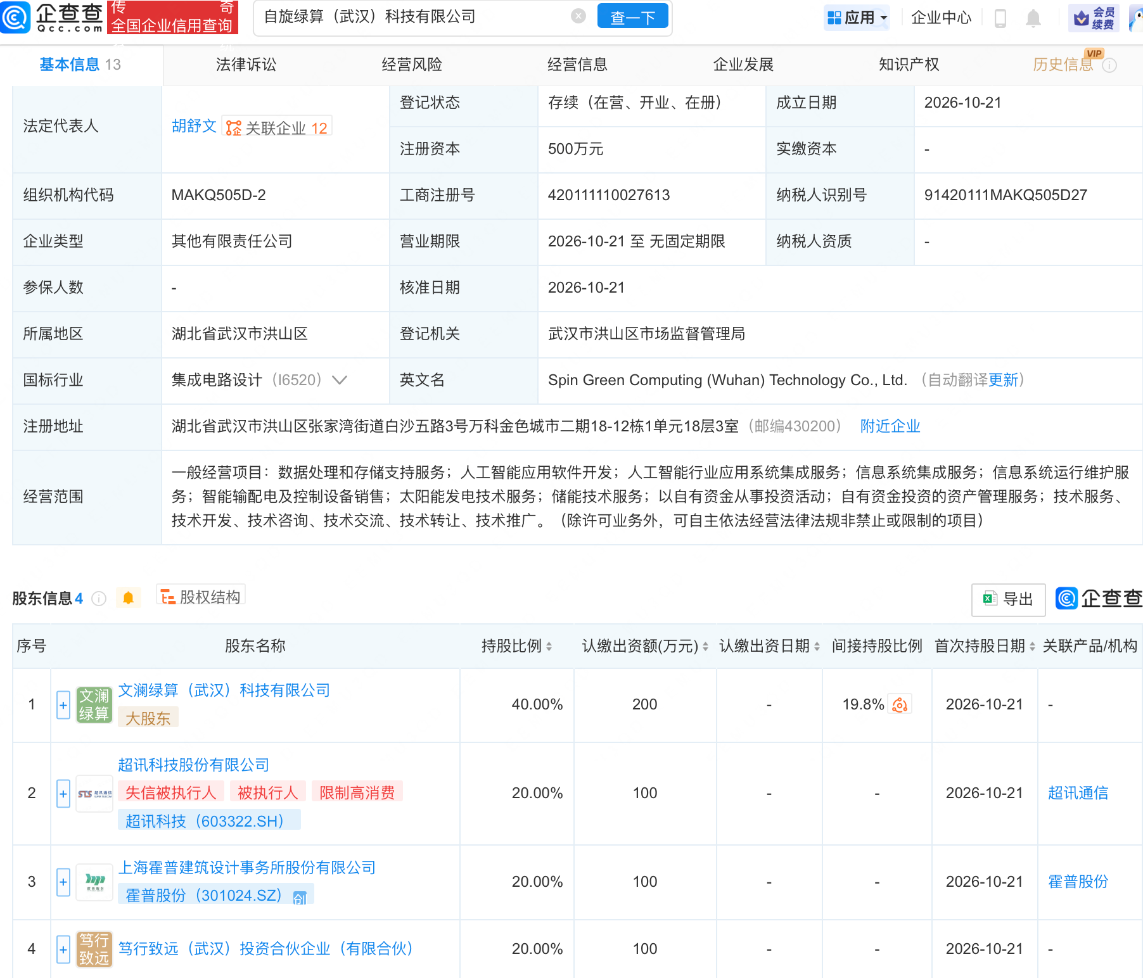Click the 霍普股份 logo thumbnail
This screenshot has height=978, width=1143.
point(94,882)
